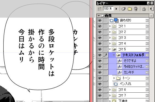Viewport: 155px width, 102px height.
Task: Click the blue layer color icon on 裁ち切り
Action: (116, 20)
